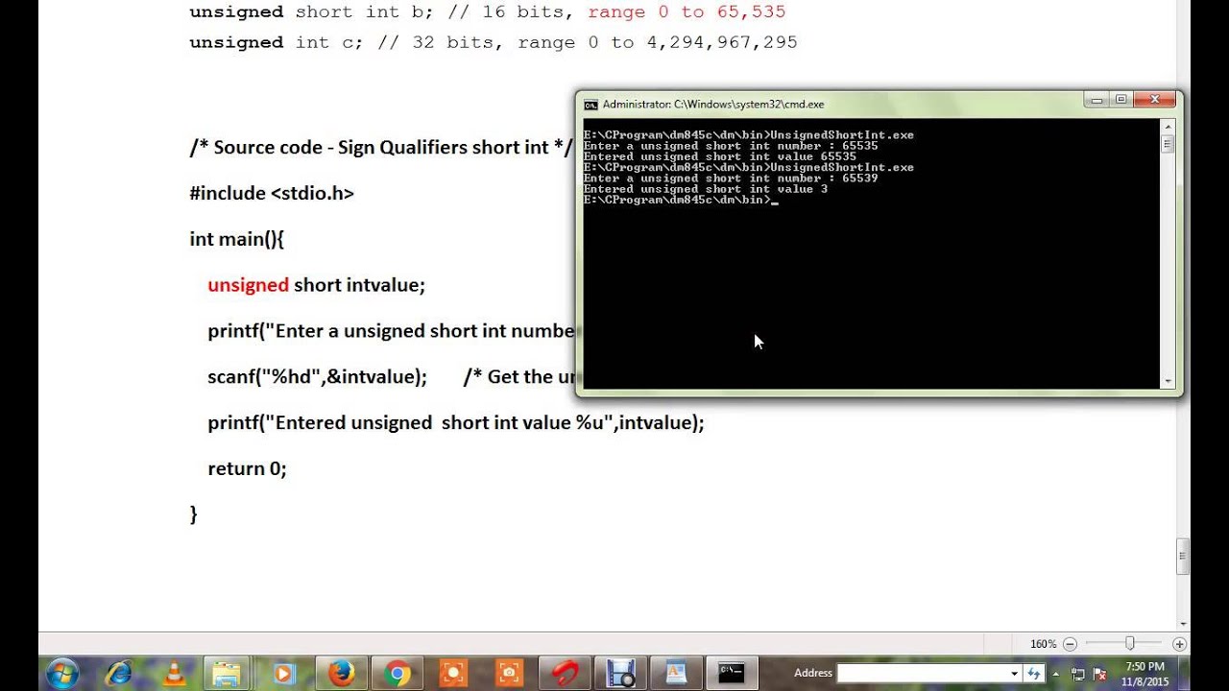1229x691 pixels.
Task: Launch Firefox from the taskbar
Action: pyautogui.click(x=341, y=674)
